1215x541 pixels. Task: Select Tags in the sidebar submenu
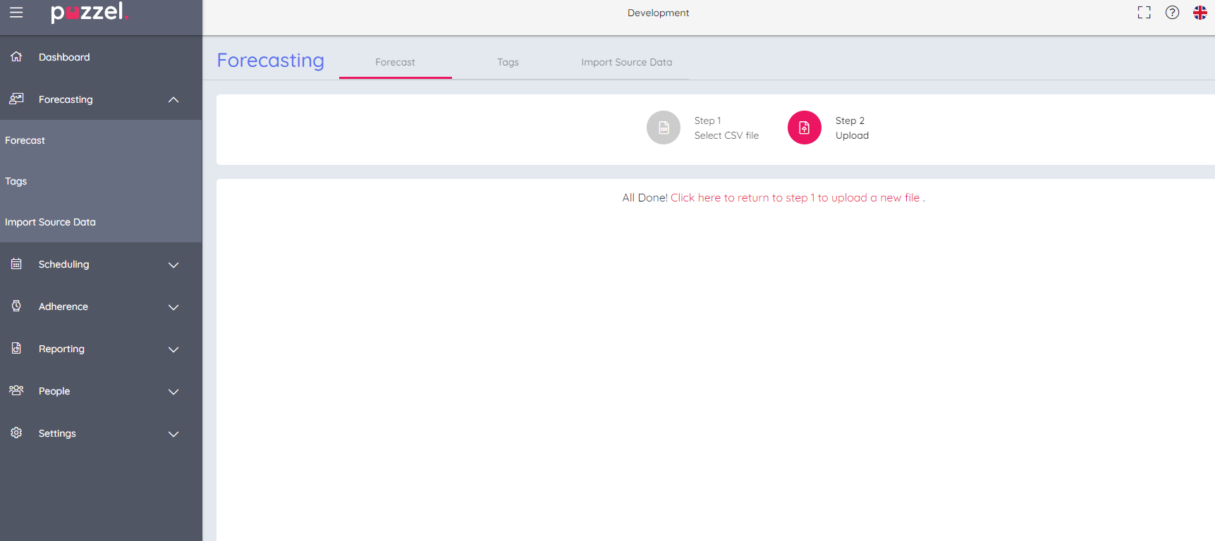(16, 181)
